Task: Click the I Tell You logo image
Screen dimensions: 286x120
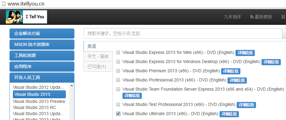Action: (x=26, y=17)
